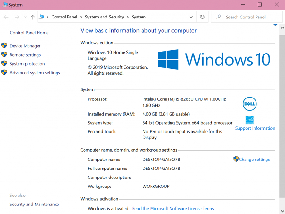This screenshot has width=285, height=214.
Task: Open Advanced system settings
Action: 35,73
